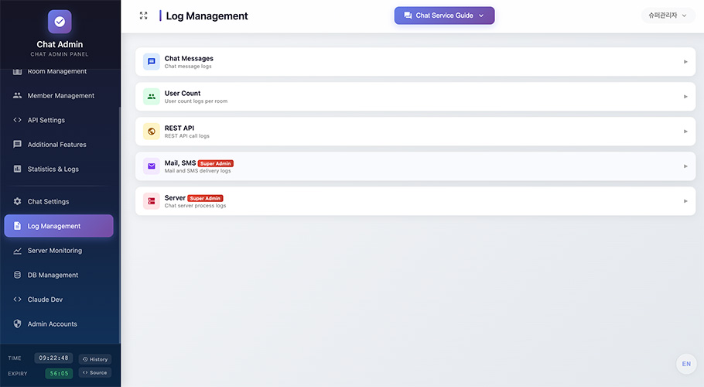Open the 슈퍼관리자 user account dropdown
Image resolution: width=704 pixels, height=387 pixels.
(668, 15)
